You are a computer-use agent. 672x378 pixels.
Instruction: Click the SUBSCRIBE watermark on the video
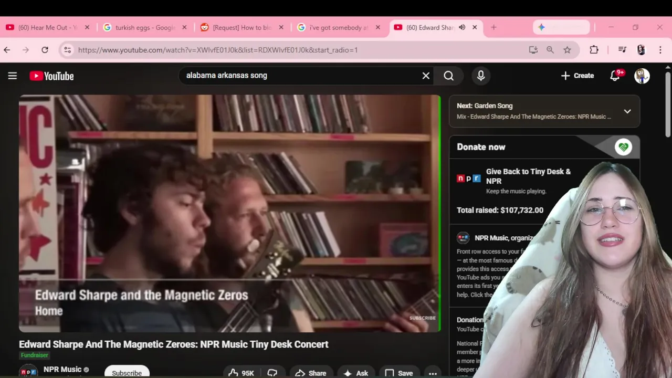(423, 318)
